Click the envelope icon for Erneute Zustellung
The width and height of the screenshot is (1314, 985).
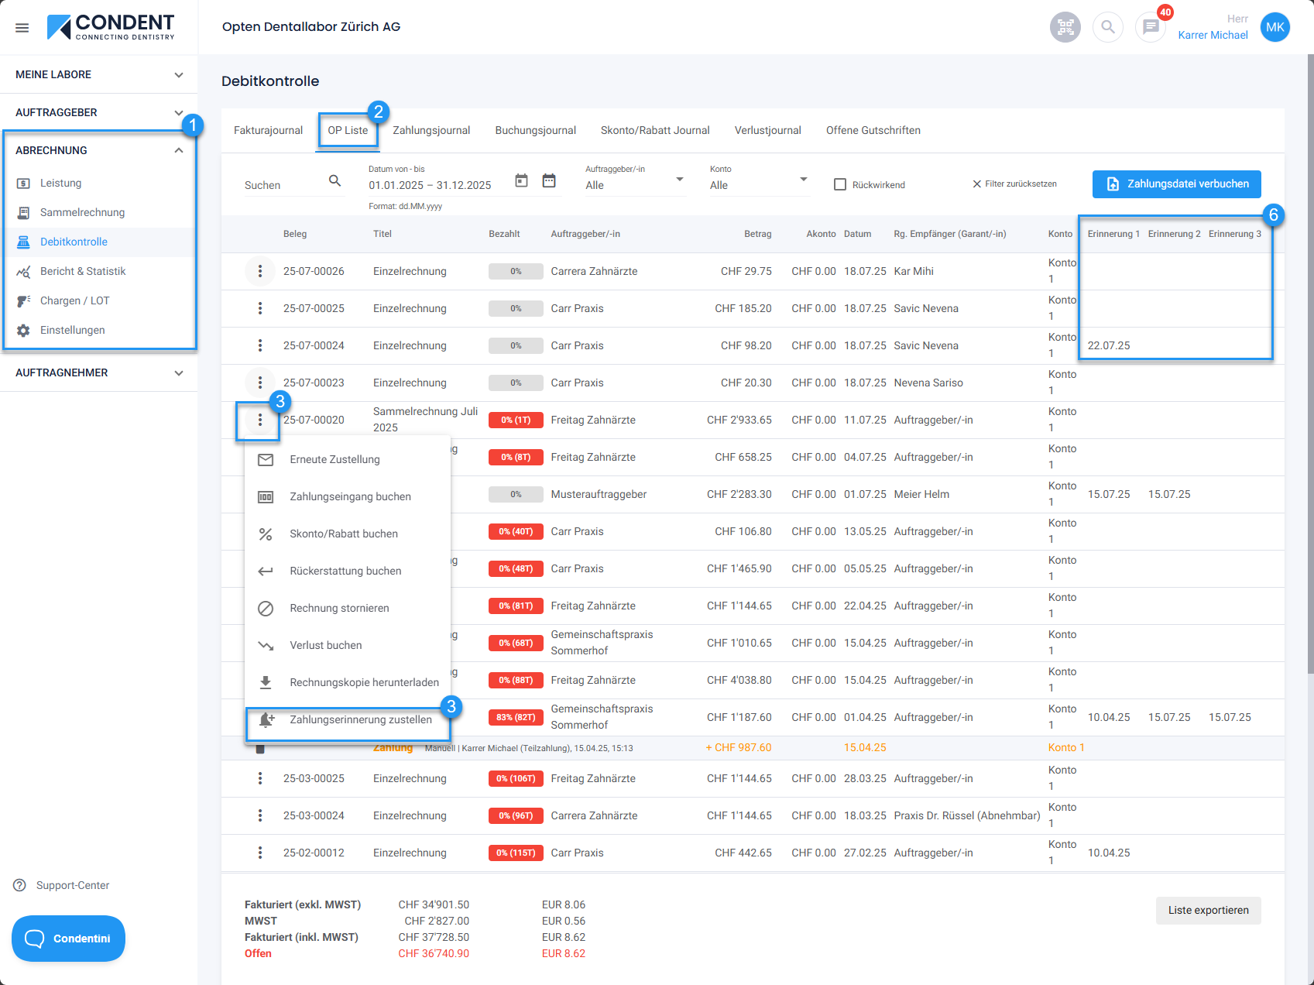click(x=266, y=460)
